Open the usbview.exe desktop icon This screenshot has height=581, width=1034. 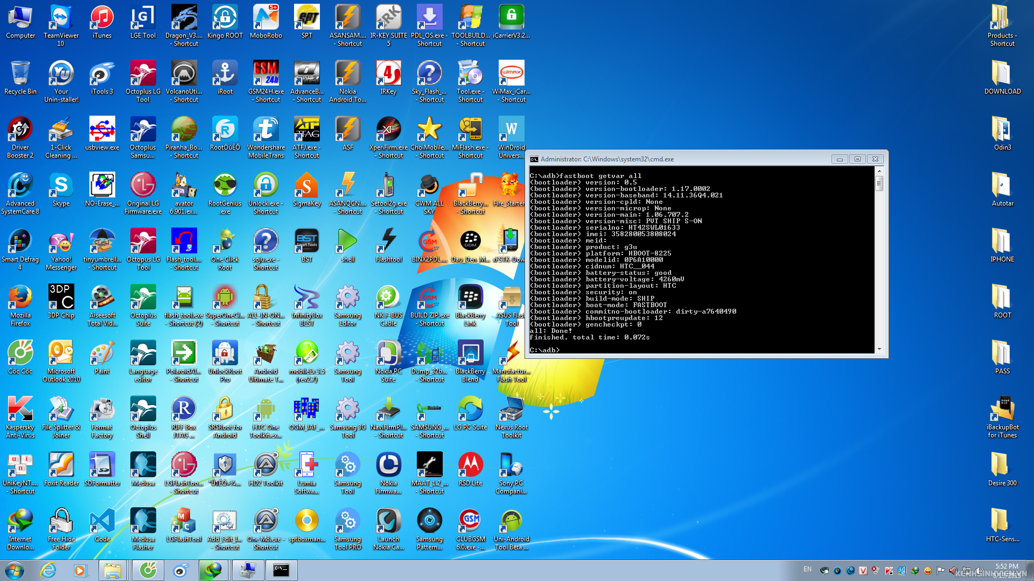102,133
